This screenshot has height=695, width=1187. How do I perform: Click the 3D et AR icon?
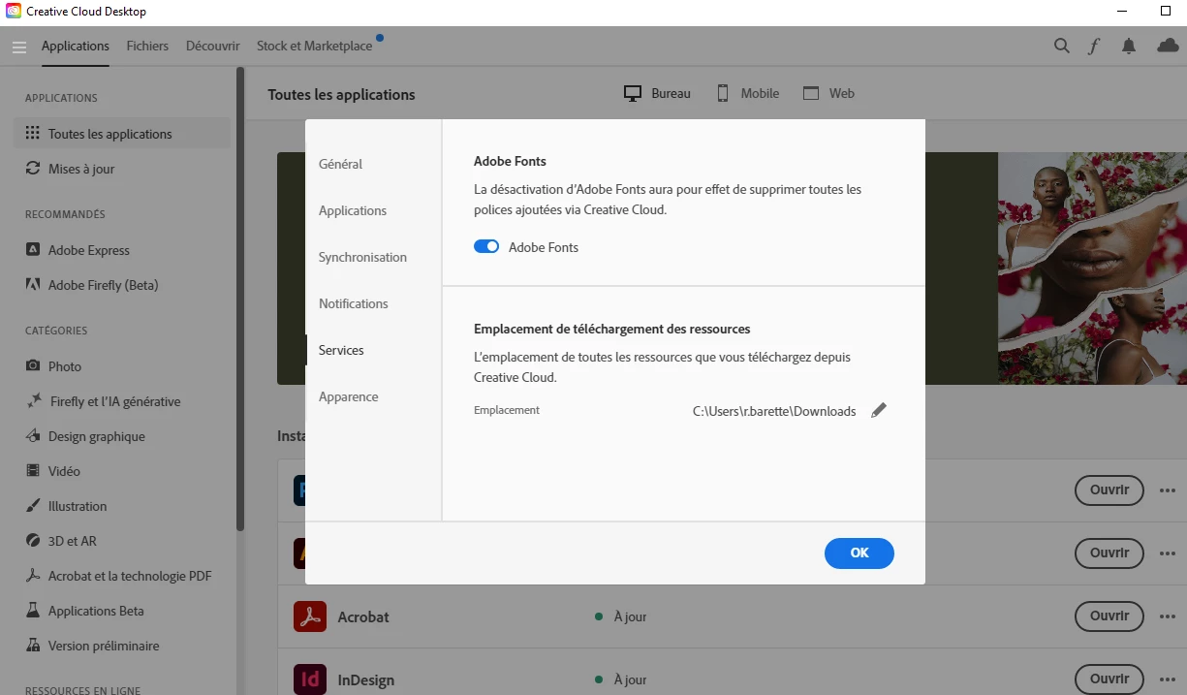33,541
